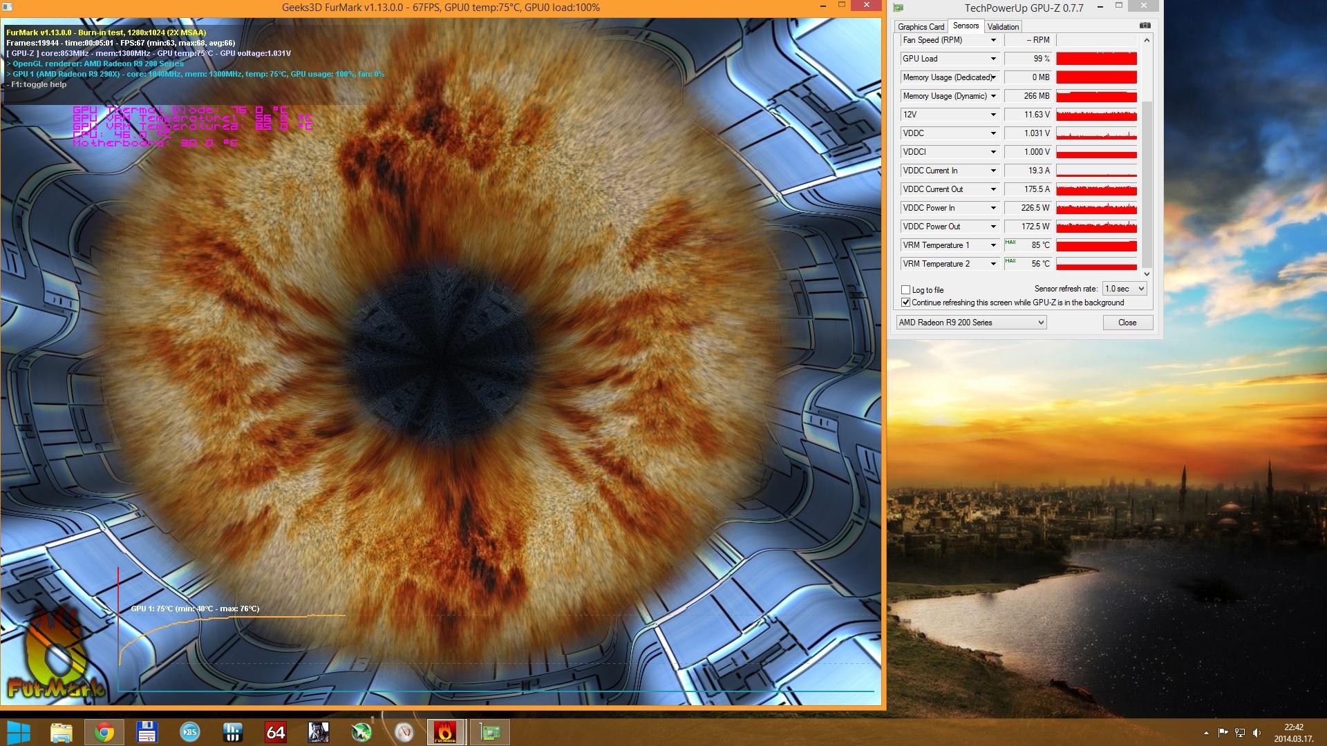Image resolution: width=1327 pixels, height=746 pixels.
Task: Open the Validation tab
Action: coord(1003,27)
